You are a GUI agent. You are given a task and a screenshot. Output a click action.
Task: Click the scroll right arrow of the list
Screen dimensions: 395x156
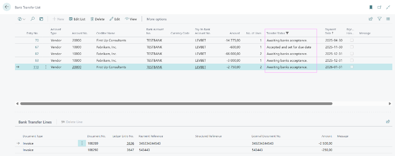[x=390, y=103]
